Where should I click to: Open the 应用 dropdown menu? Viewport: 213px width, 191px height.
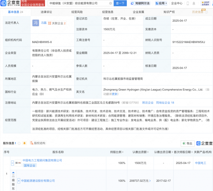point(161,3)
